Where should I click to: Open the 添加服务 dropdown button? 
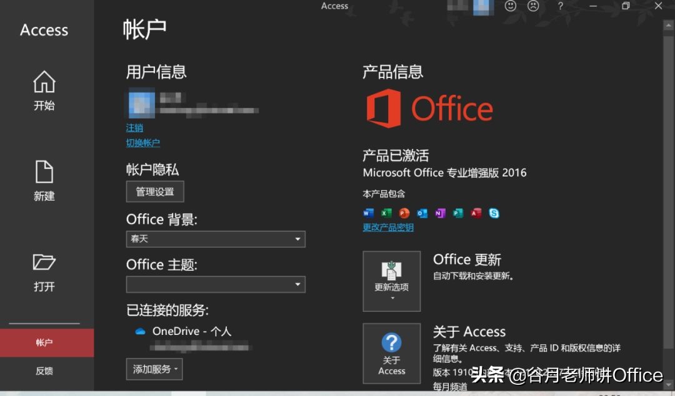click(x=154, y=369)
